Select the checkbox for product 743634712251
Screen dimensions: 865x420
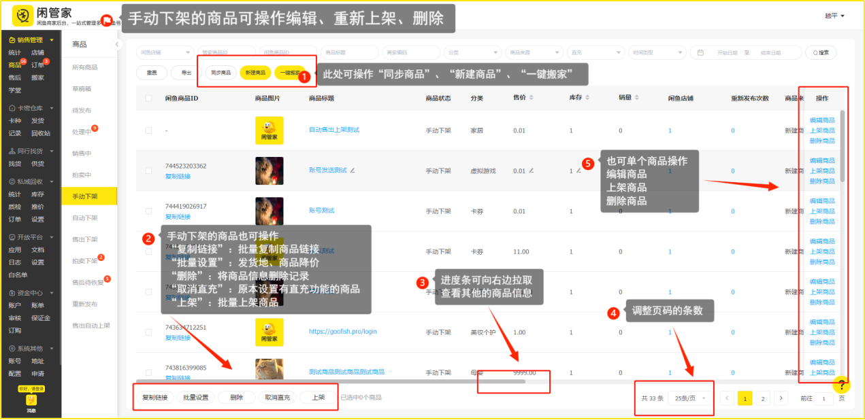(x=148, y=332)
